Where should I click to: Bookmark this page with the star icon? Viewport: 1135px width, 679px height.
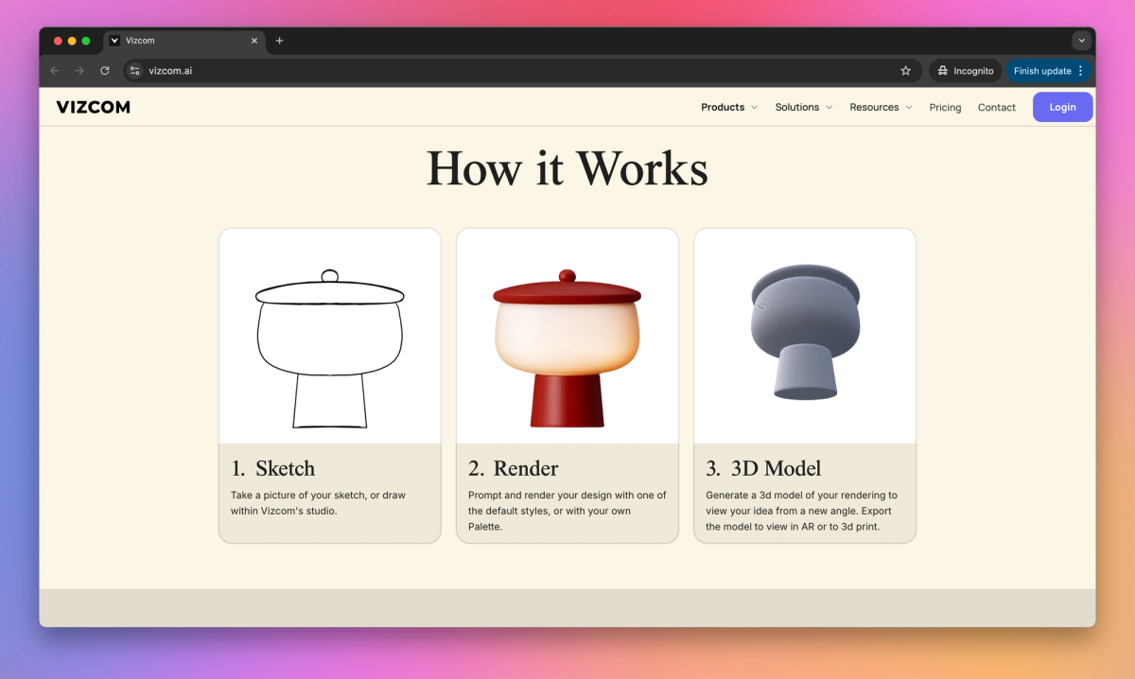(905, 71)
